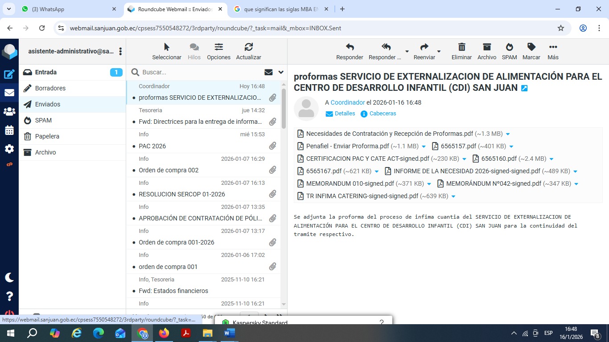The height and width of the screenshot is (342, 609).
Task: Mark message as SPAM via flame icon
Action: click(x=509, y=47)
